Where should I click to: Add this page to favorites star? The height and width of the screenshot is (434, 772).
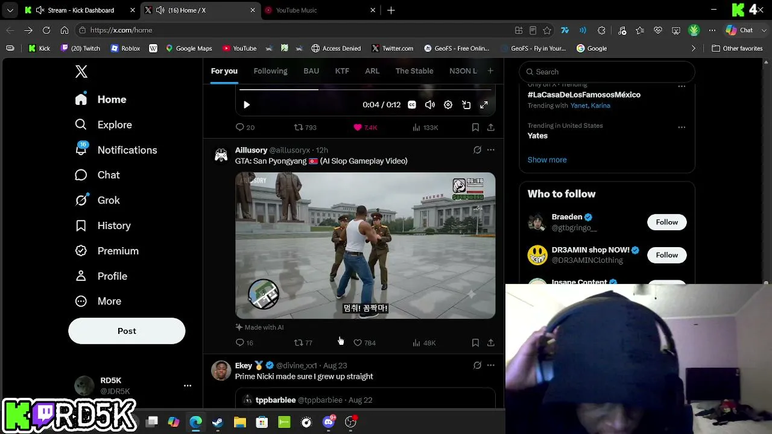point(547,30)
